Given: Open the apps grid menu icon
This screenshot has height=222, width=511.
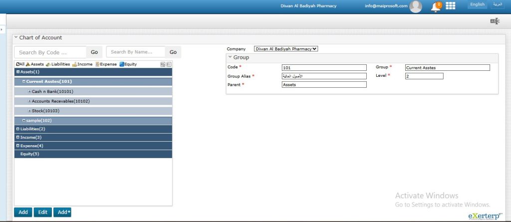Looking at the screenshot, I should click(x=451, y=6).
